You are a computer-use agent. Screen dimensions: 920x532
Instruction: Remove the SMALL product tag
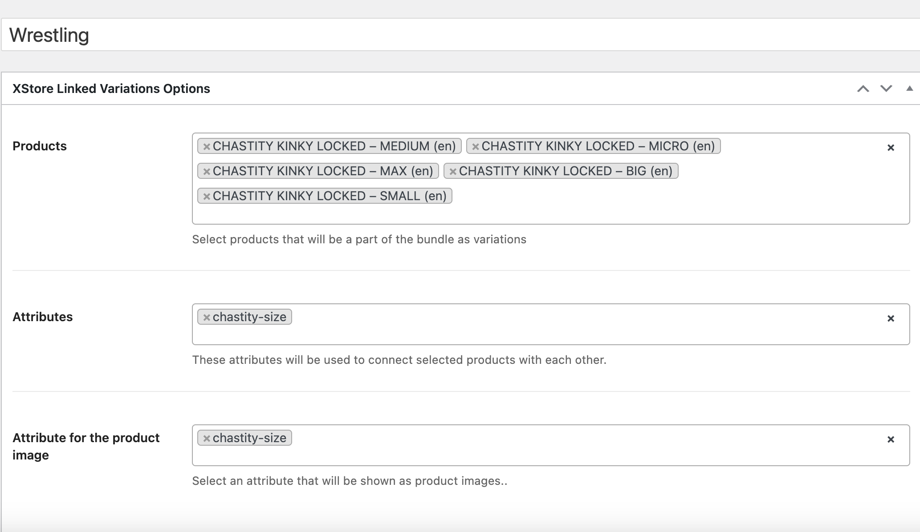point(206,196)
